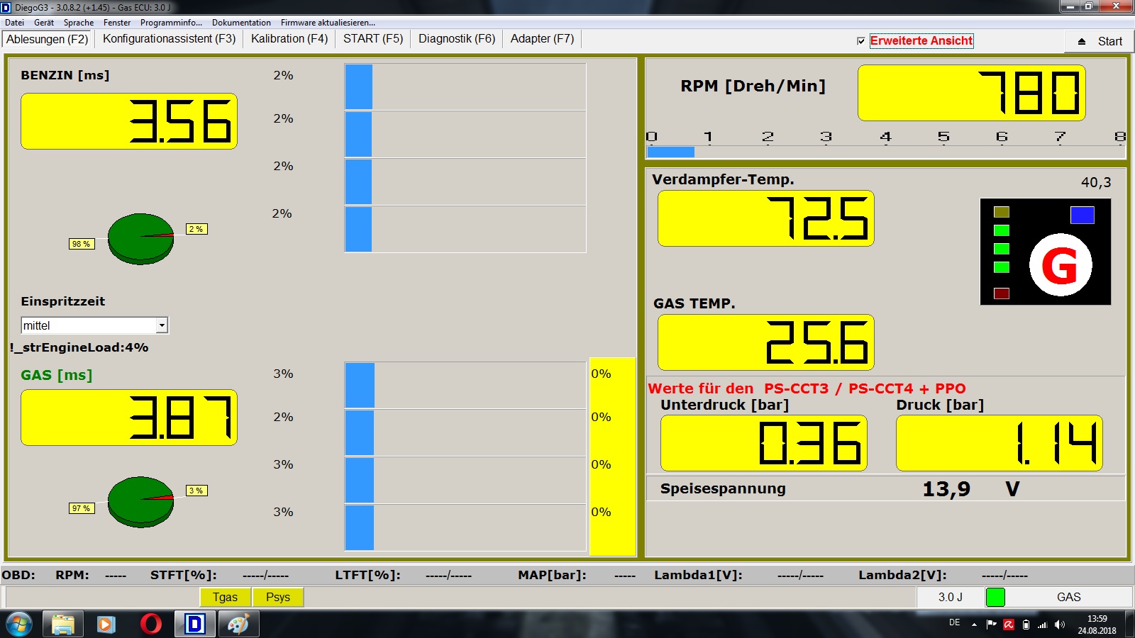Click the BENZIN 3.56 ms display
Viewport: 1135px width, 638px height.
coord(129,121)
